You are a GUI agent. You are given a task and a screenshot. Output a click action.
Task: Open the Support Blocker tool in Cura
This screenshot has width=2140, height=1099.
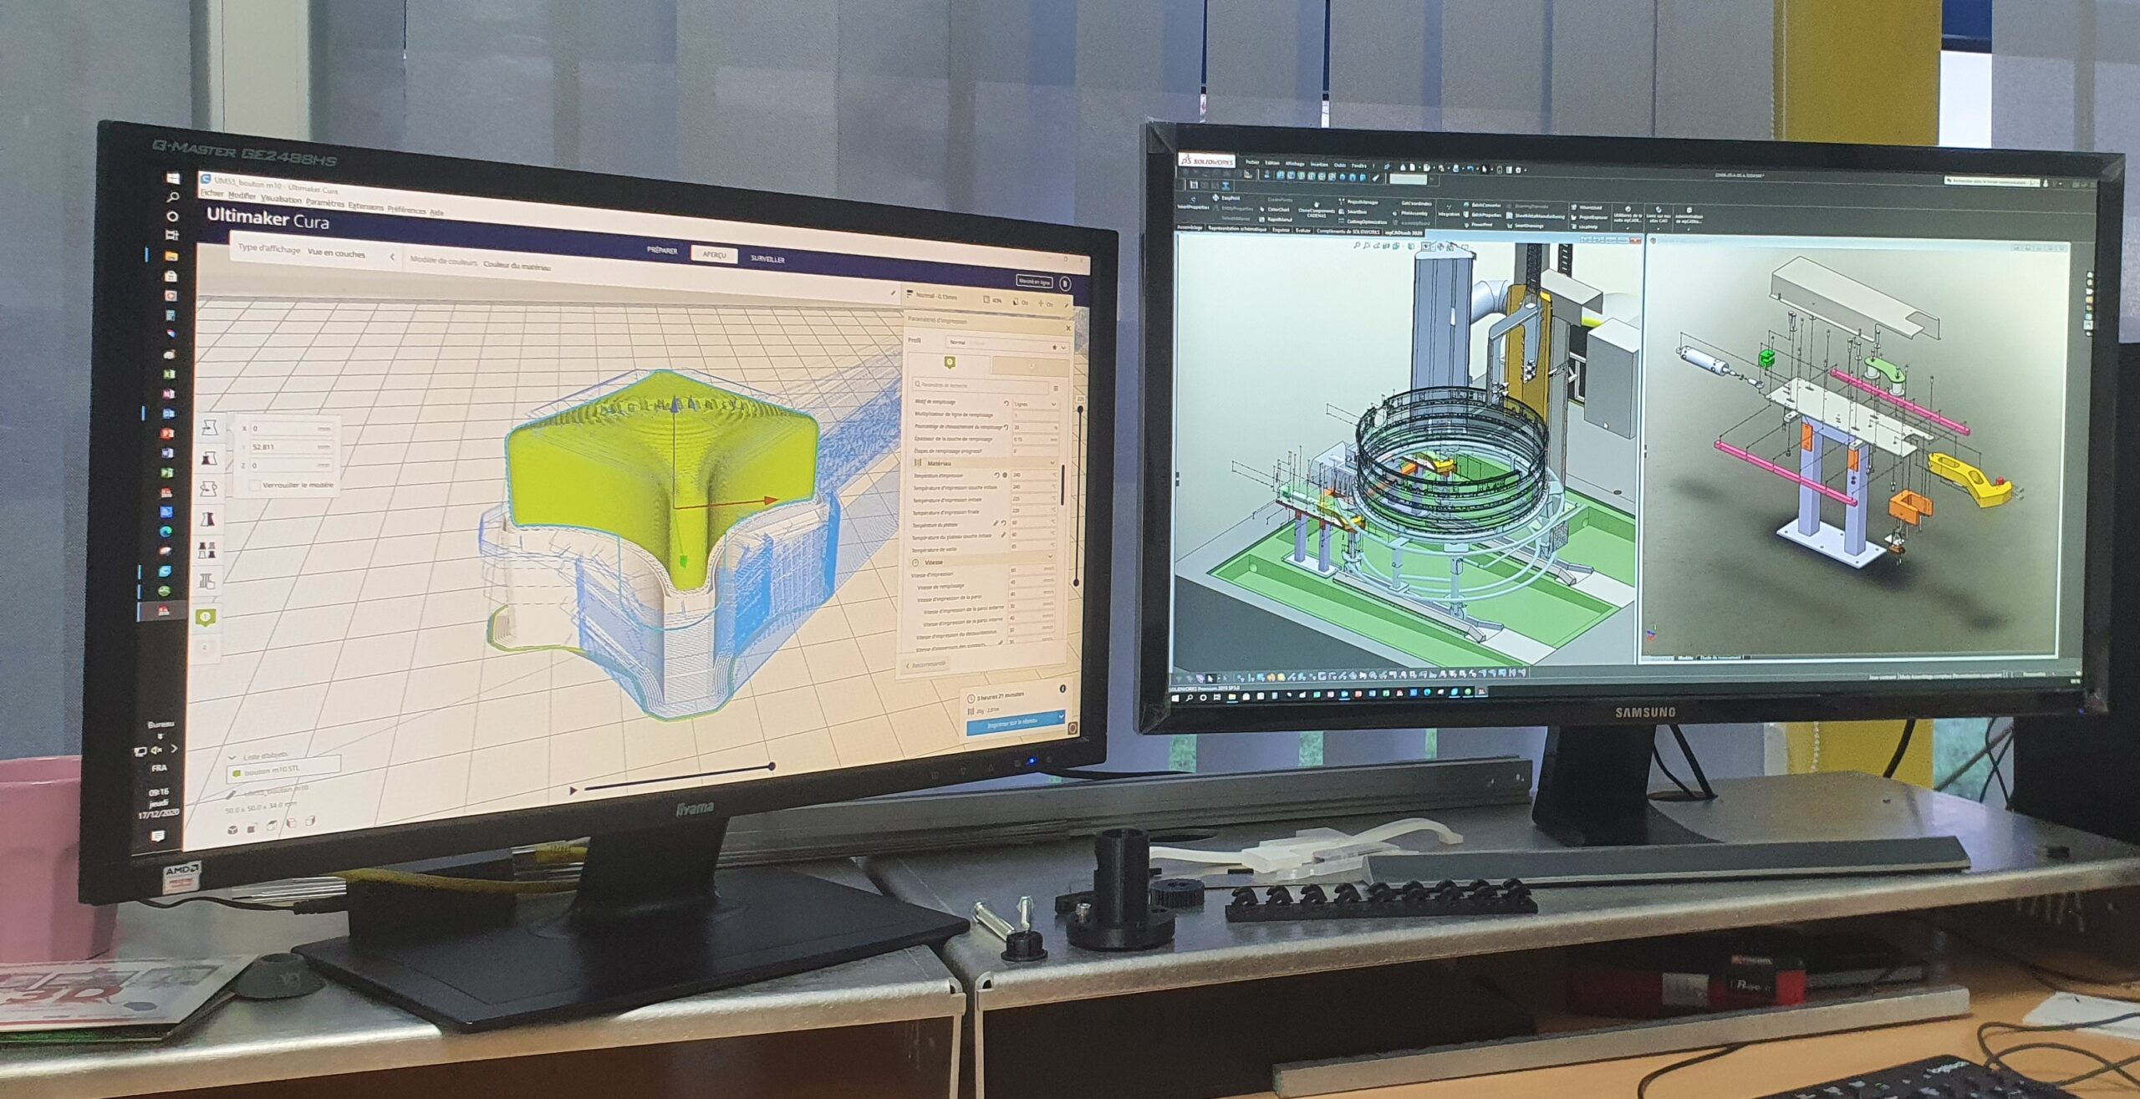pos(208,580)
